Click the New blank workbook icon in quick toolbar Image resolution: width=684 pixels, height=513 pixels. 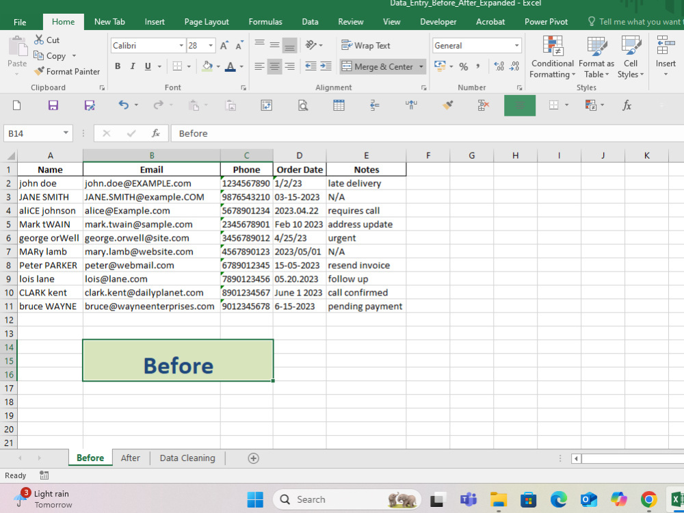click(x=17, y=105)
